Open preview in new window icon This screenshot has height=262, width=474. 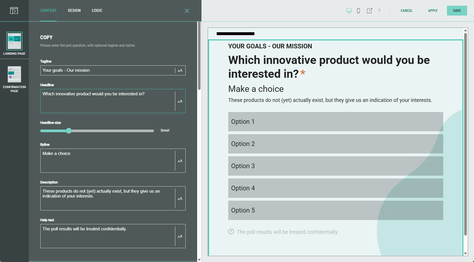tap(369, 11)
